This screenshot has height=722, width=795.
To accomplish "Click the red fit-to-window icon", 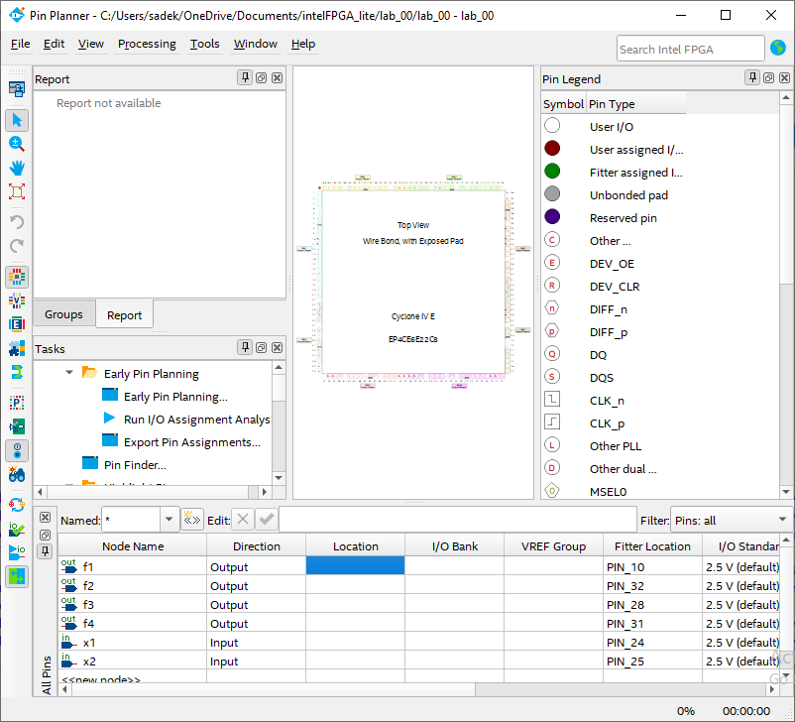I will pos(17,191).
